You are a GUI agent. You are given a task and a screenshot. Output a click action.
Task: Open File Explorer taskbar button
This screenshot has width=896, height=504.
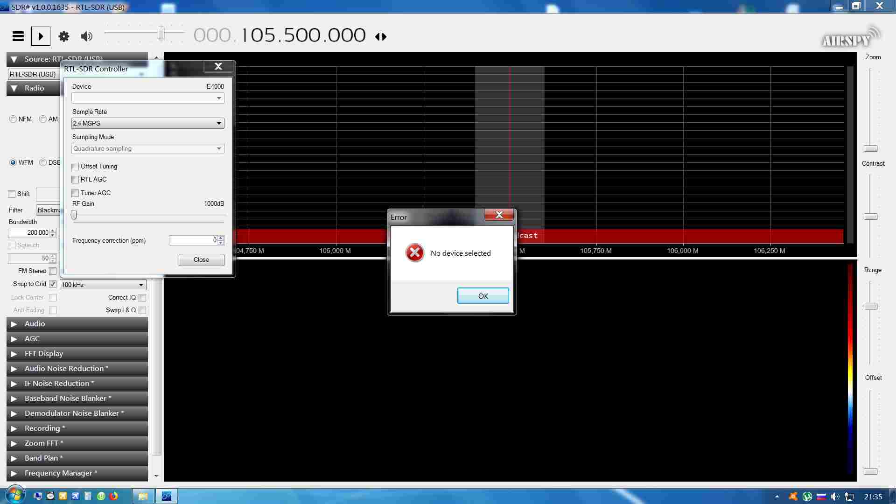pyautogui.click(x=143, y=496)
